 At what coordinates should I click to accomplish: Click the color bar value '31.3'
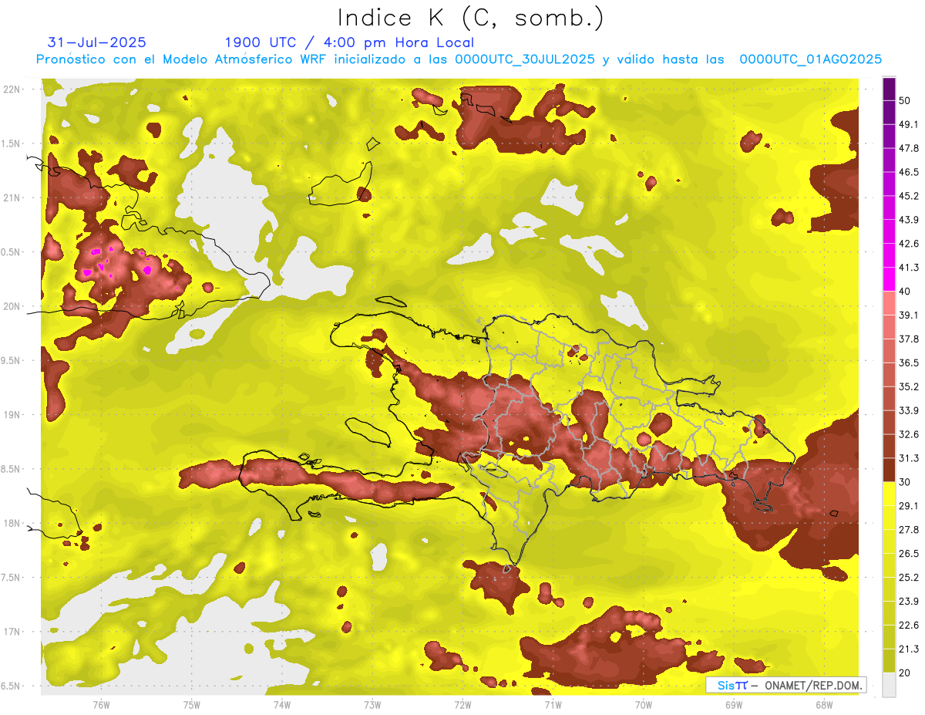[x=907, y=458]
